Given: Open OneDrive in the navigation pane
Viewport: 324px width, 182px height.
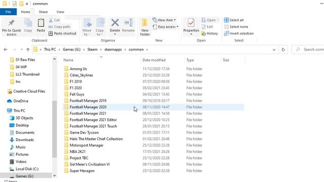Looking at the screenshot, I should 18,101.
